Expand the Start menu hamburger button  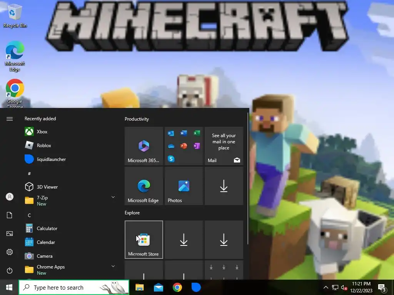tap(10, 119)
